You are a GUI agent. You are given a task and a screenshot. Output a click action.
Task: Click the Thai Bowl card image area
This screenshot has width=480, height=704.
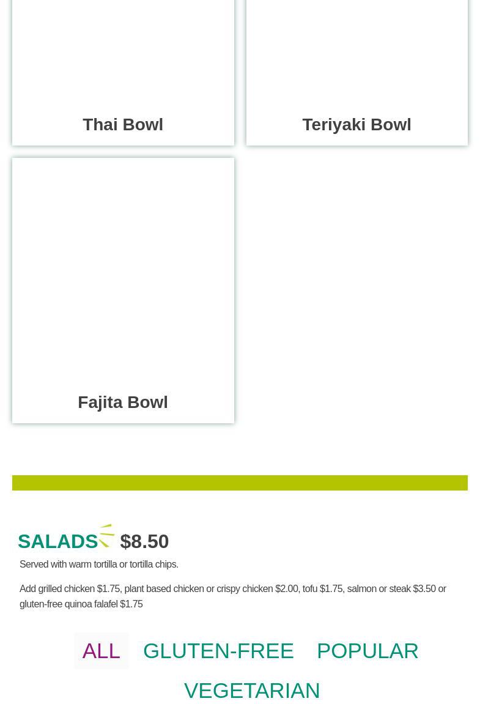click(123, 49)
